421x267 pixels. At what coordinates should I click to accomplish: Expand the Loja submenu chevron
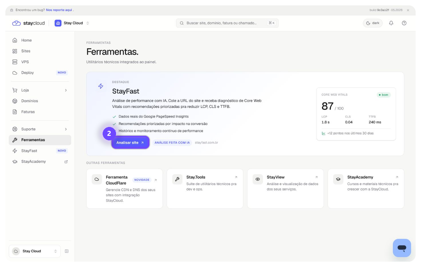click(66, 90)
